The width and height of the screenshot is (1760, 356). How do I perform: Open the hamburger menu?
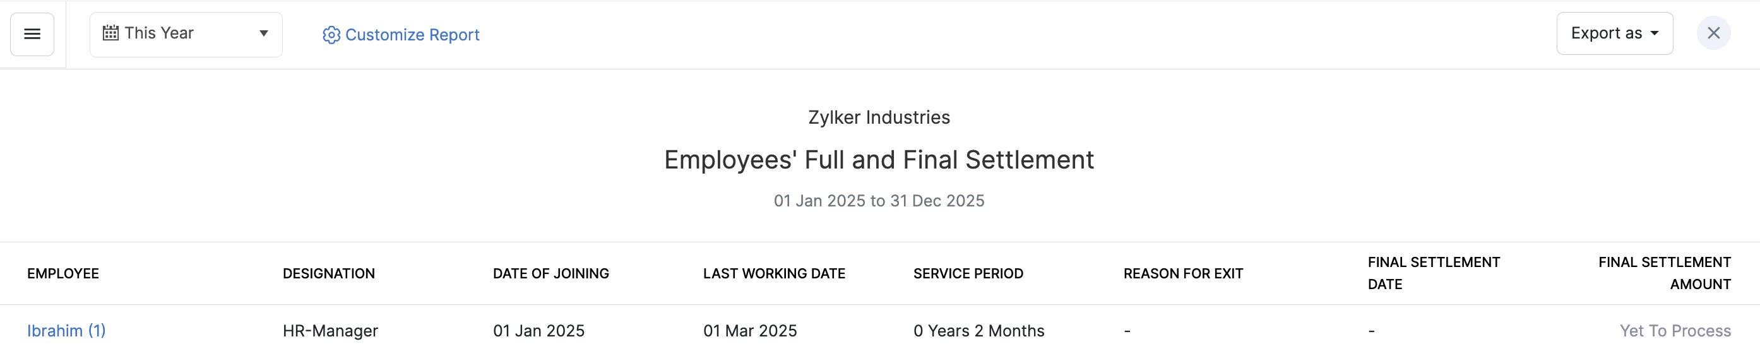[32, 34]
